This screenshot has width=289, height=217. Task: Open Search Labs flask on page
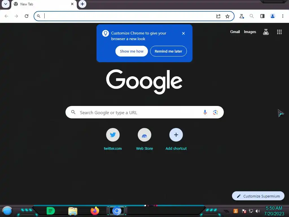pos(266,32)
